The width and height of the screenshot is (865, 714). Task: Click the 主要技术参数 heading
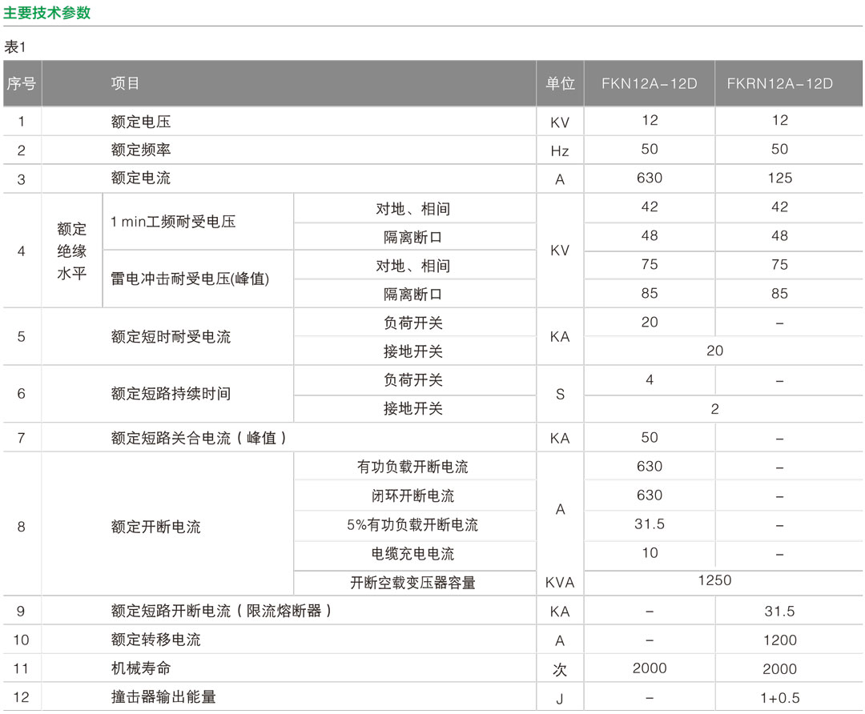(47, 13)
